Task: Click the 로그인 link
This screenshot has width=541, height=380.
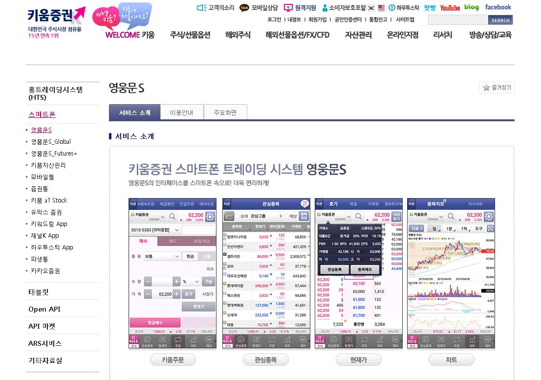Action: tap(274, 20)
